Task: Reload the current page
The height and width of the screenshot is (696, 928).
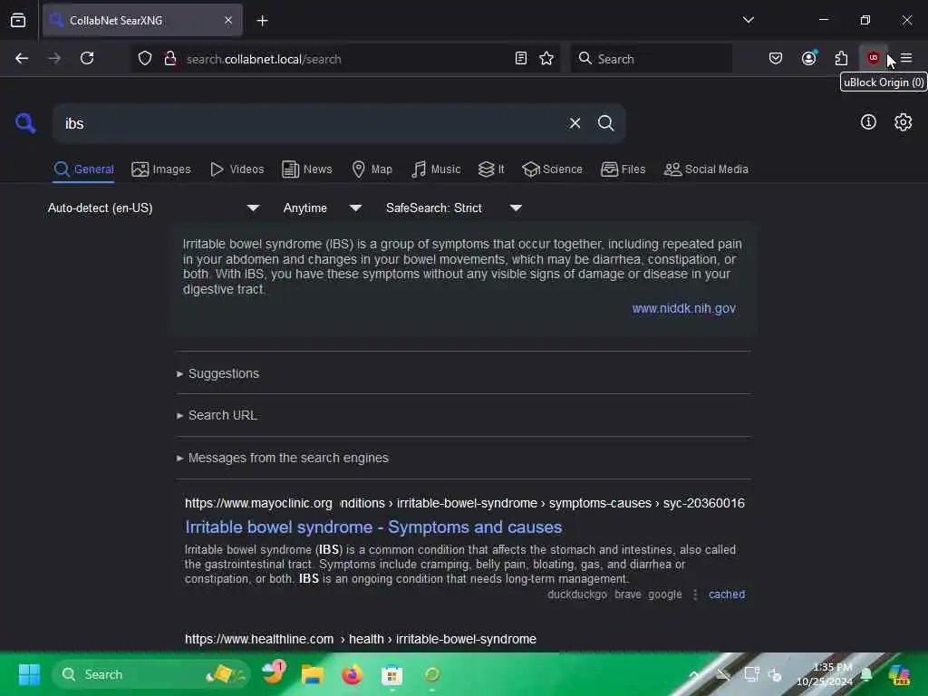Action: pyautogui.click(x=87, y=58)
